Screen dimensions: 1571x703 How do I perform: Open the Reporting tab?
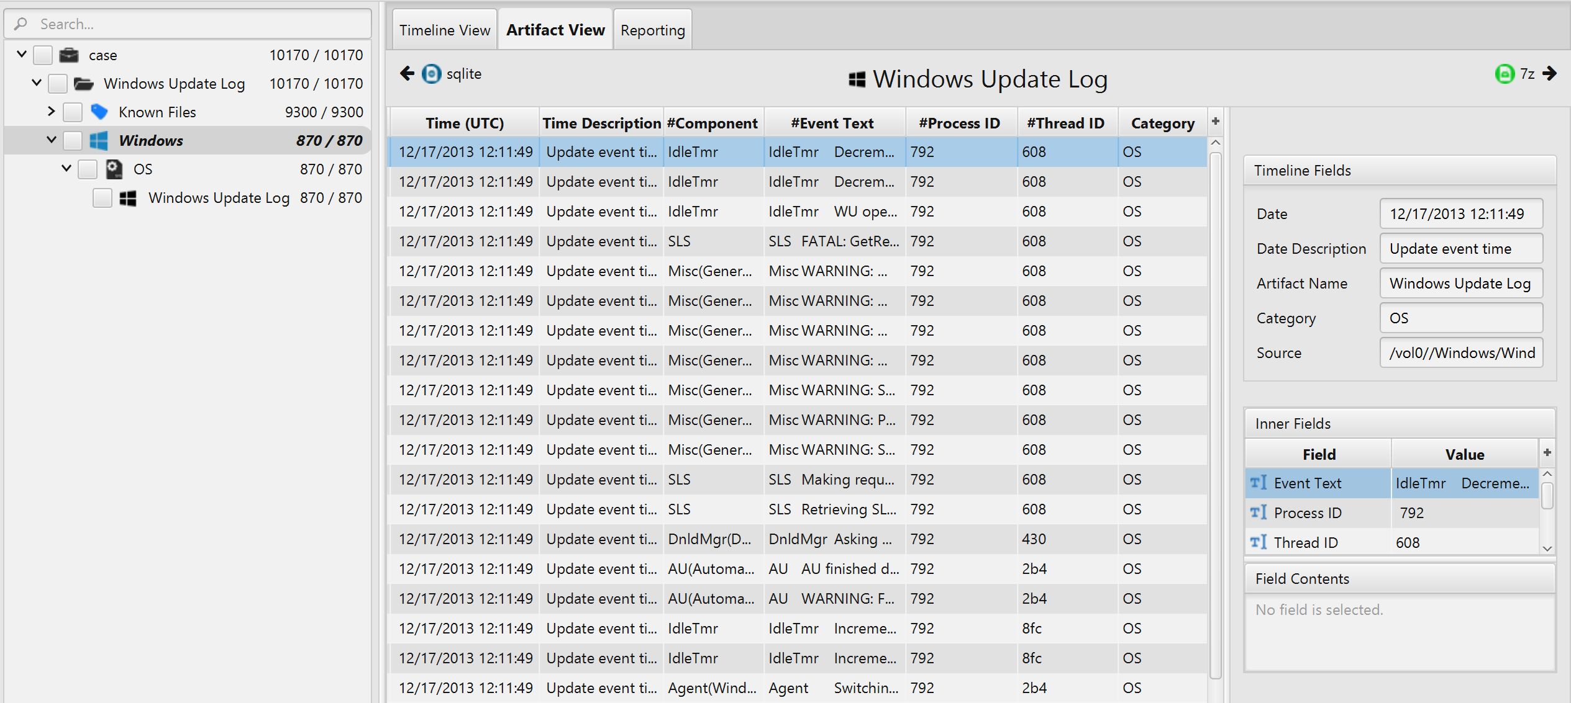click(x=652, y=30)
